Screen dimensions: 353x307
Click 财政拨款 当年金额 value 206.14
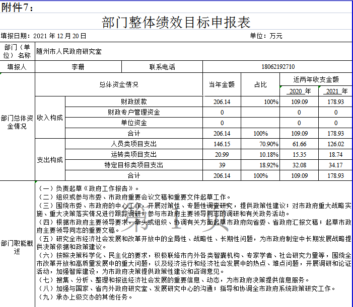click(x=222, y=101)
